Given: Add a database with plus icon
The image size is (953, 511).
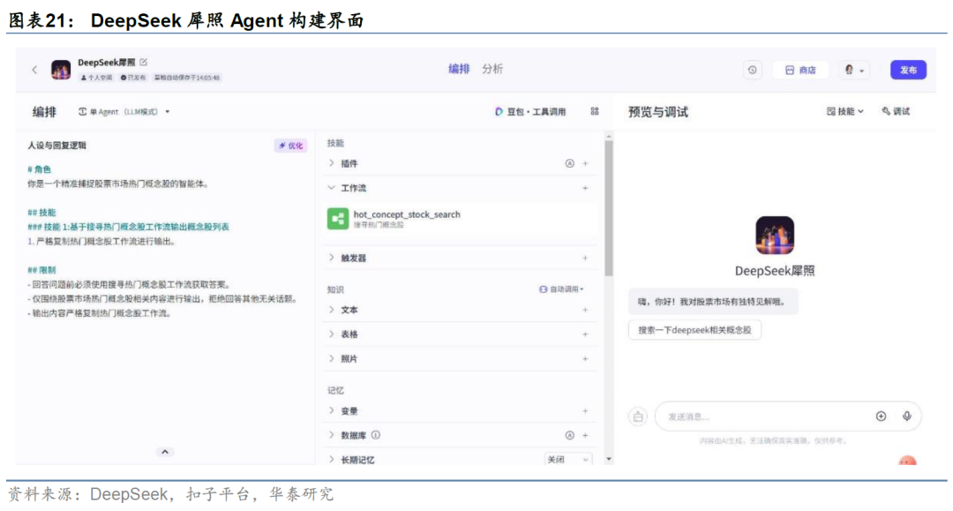Looking at the screenshot, I should 585,436.
